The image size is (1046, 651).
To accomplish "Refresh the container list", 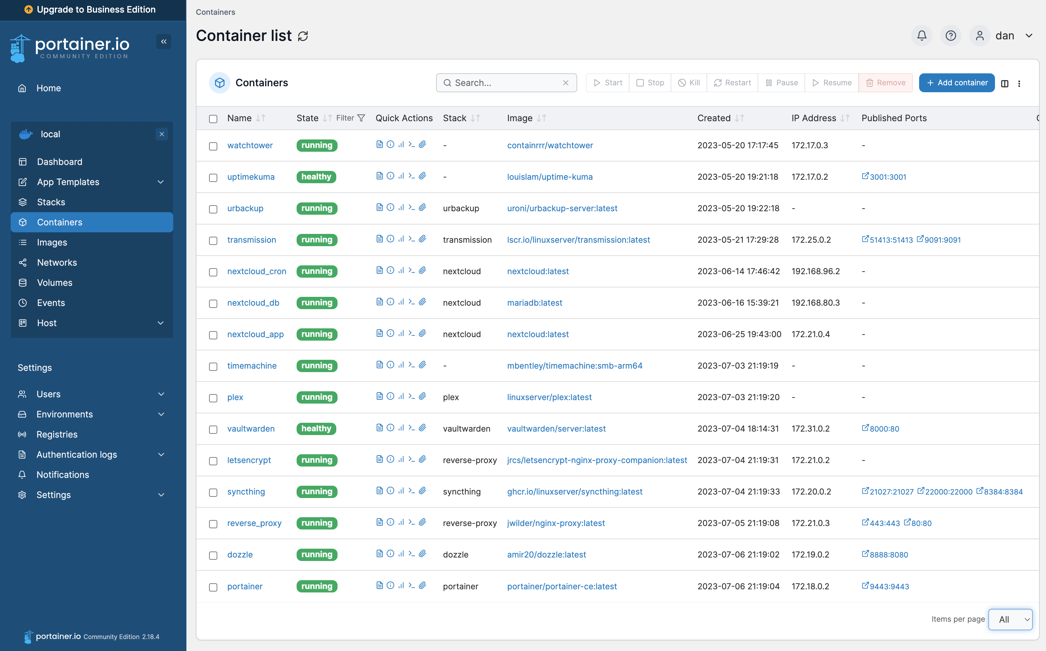I will 303,36.
